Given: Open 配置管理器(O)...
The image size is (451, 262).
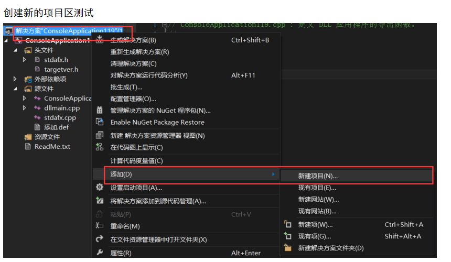Looking at the screenshot, I should point(133,99).
